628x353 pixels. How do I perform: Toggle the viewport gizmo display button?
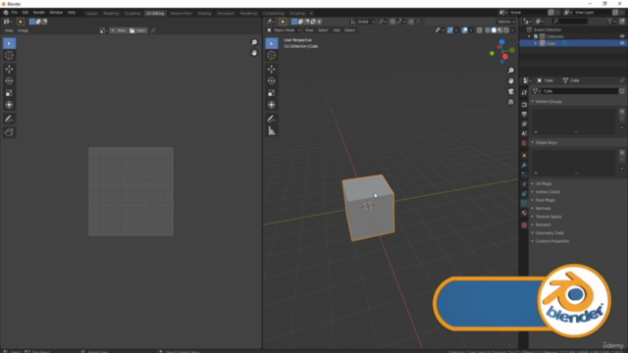(x=449, y=30)
